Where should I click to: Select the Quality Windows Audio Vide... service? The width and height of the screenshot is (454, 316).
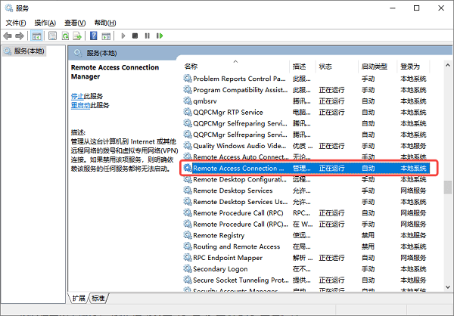306,146
